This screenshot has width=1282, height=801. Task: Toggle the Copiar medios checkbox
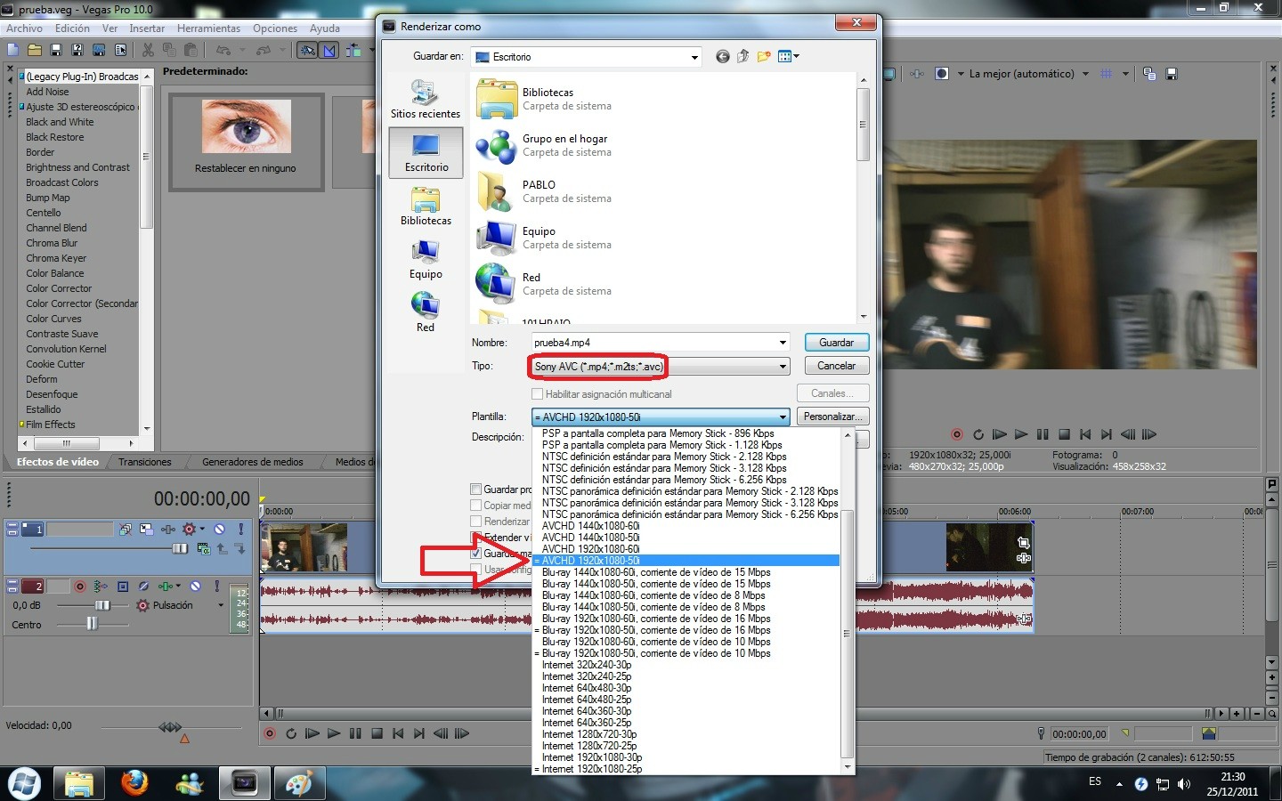click(475, 505)
